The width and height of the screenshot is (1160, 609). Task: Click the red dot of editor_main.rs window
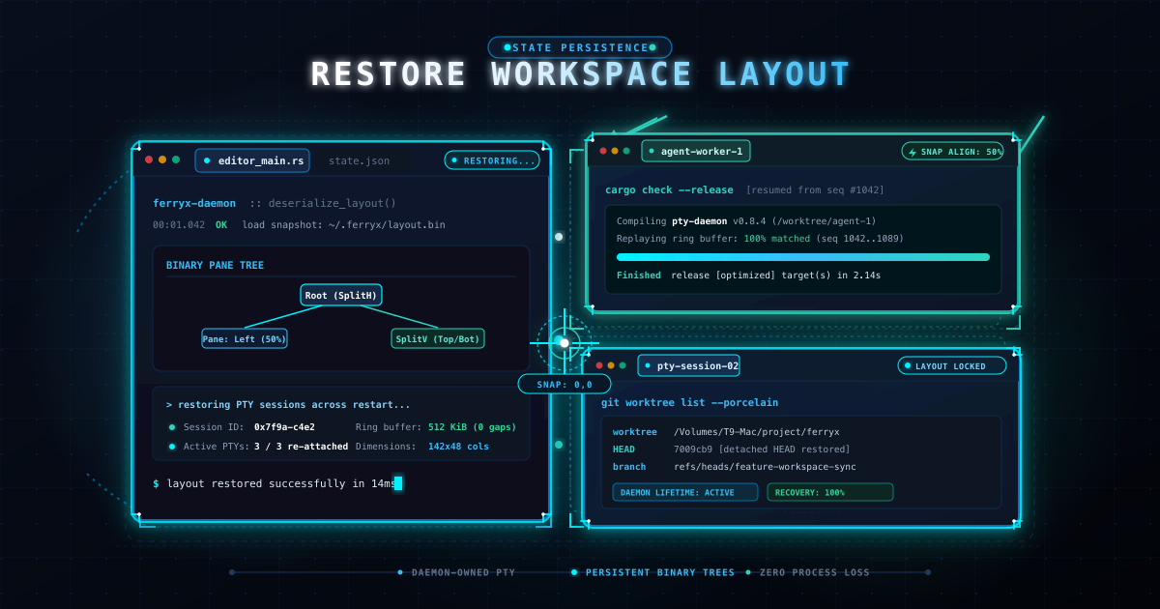pos(149,159)
